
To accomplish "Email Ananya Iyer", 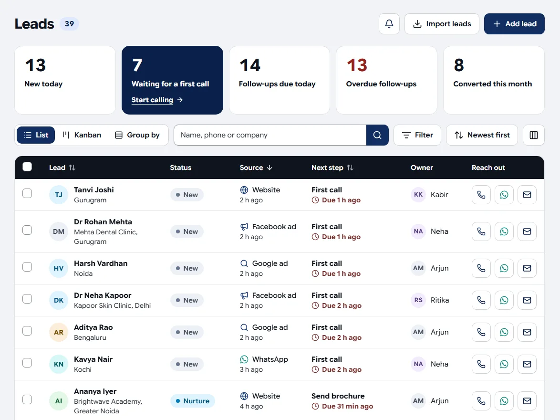I will pos(527,401).
